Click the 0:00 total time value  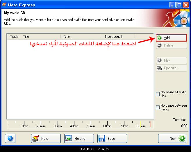coord(184,126)
